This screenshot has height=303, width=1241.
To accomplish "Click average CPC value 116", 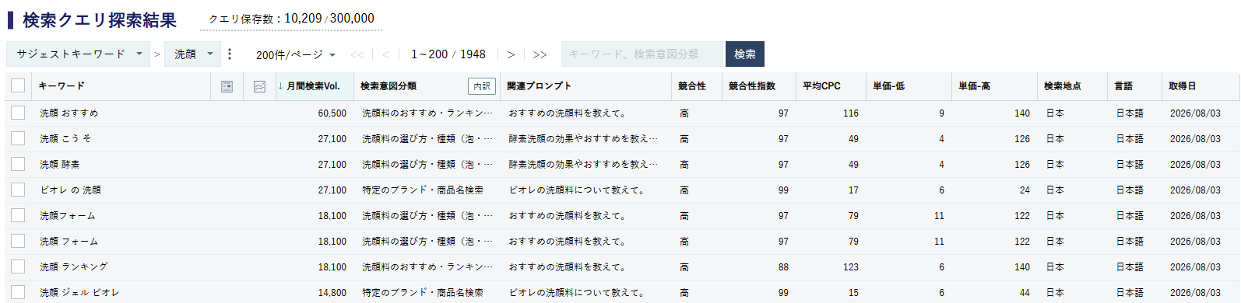I will pyautogui.click(x=851, y=113).
